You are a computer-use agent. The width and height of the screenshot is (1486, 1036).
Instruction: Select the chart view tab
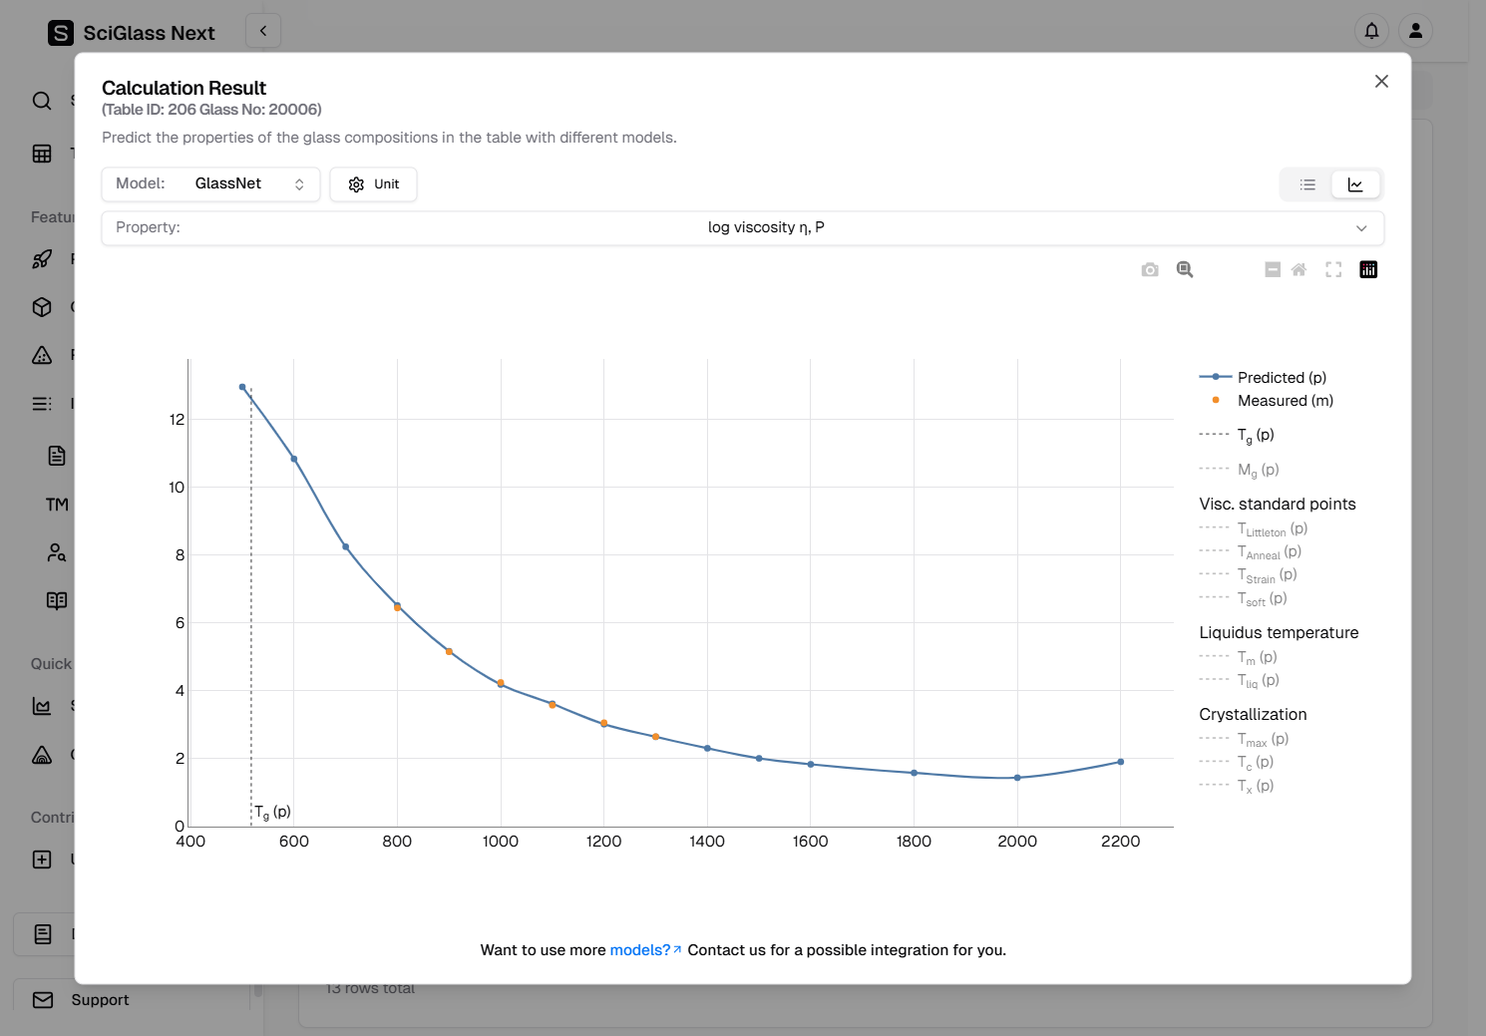pos(1355,184)
